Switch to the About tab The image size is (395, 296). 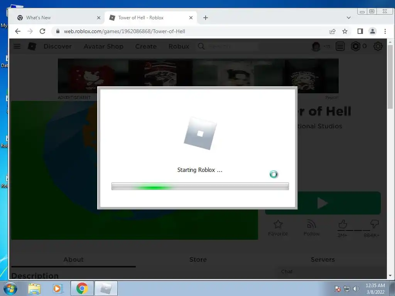coord(73,259)
